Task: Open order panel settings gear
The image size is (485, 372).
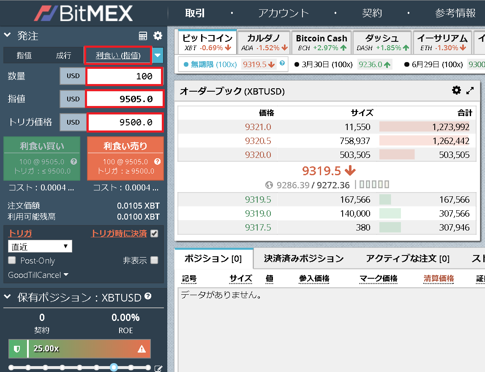Action: point(158,35)
